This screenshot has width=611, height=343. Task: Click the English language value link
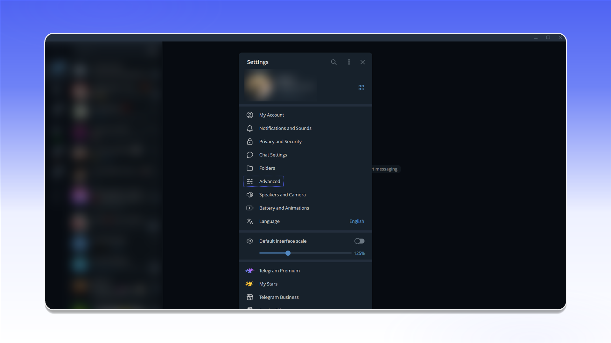tap(357, 222)
